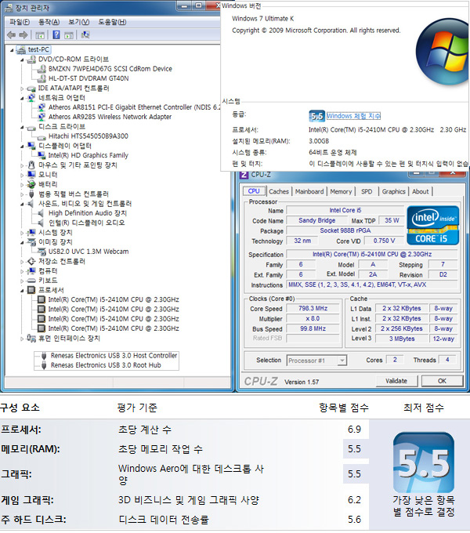Viewport: 470px width, 533px height.
Task: Select 인텔(R) 디스플레이 오디오 device
Action: [x=86, y=223]
